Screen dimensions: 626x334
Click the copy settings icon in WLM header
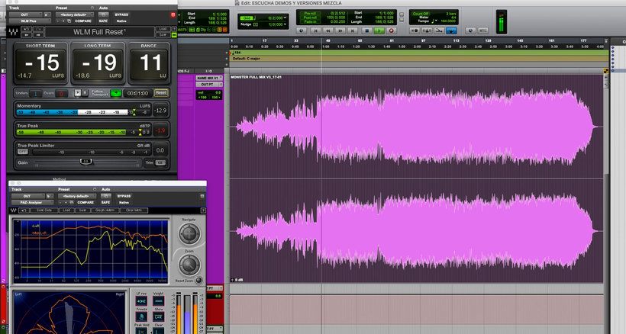[x=69, y=21]
